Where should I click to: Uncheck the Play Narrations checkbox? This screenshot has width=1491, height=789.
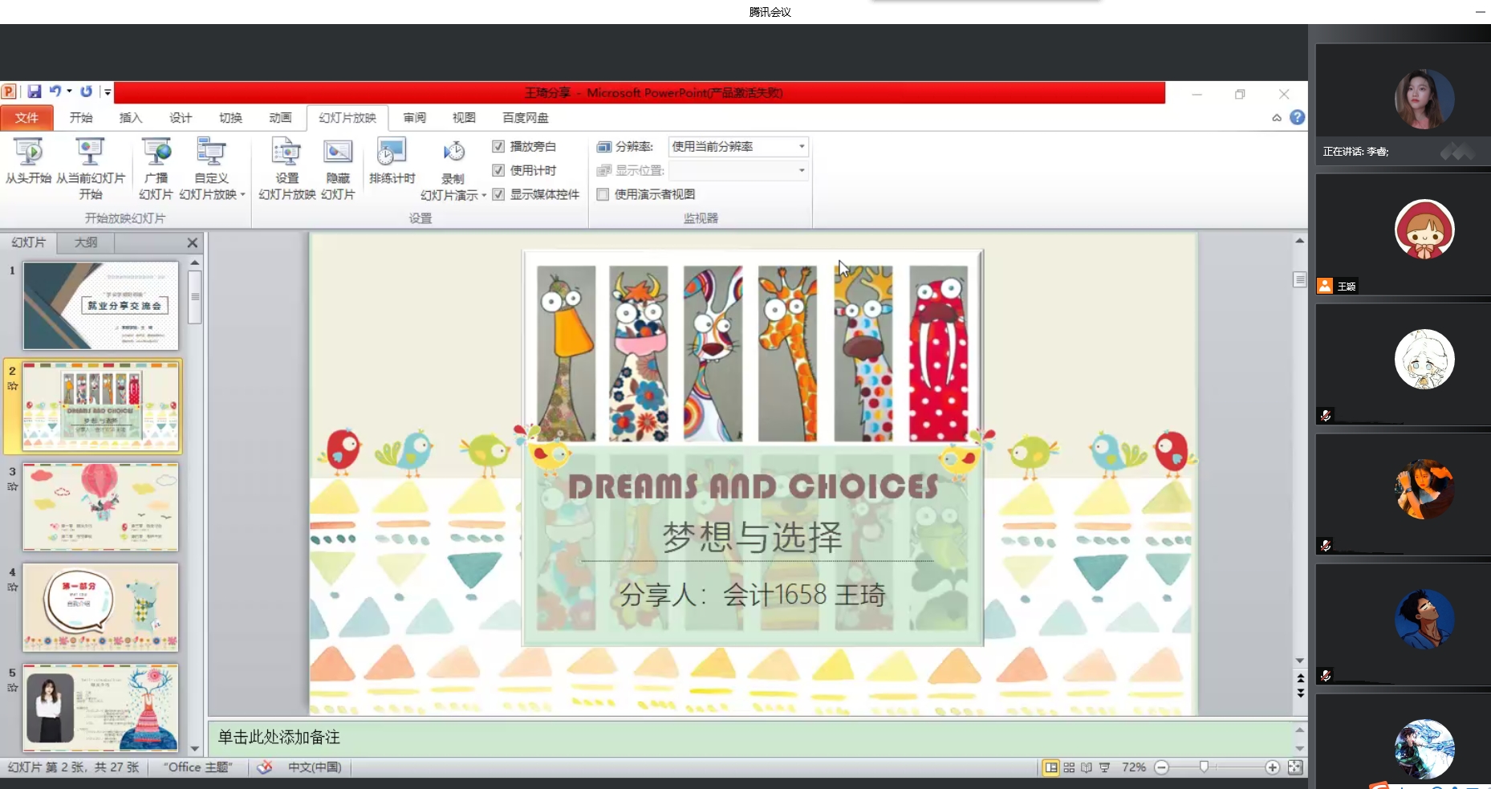coord(498,146)
